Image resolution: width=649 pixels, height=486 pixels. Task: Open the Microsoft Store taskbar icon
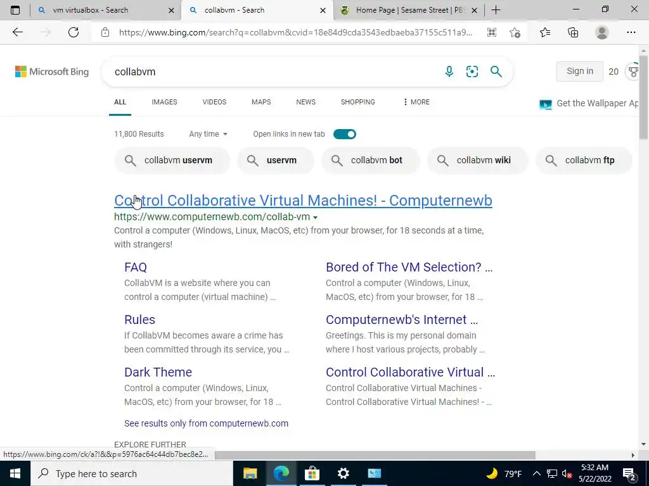(x=312, y=473)
